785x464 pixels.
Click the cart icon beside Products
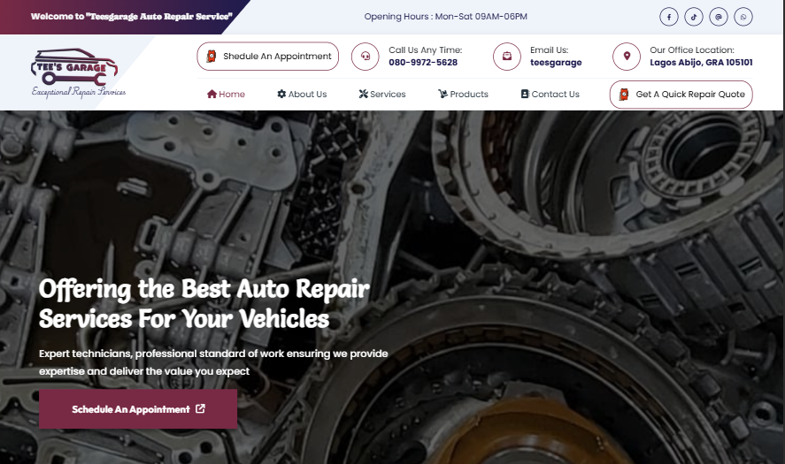coord(443,94)
